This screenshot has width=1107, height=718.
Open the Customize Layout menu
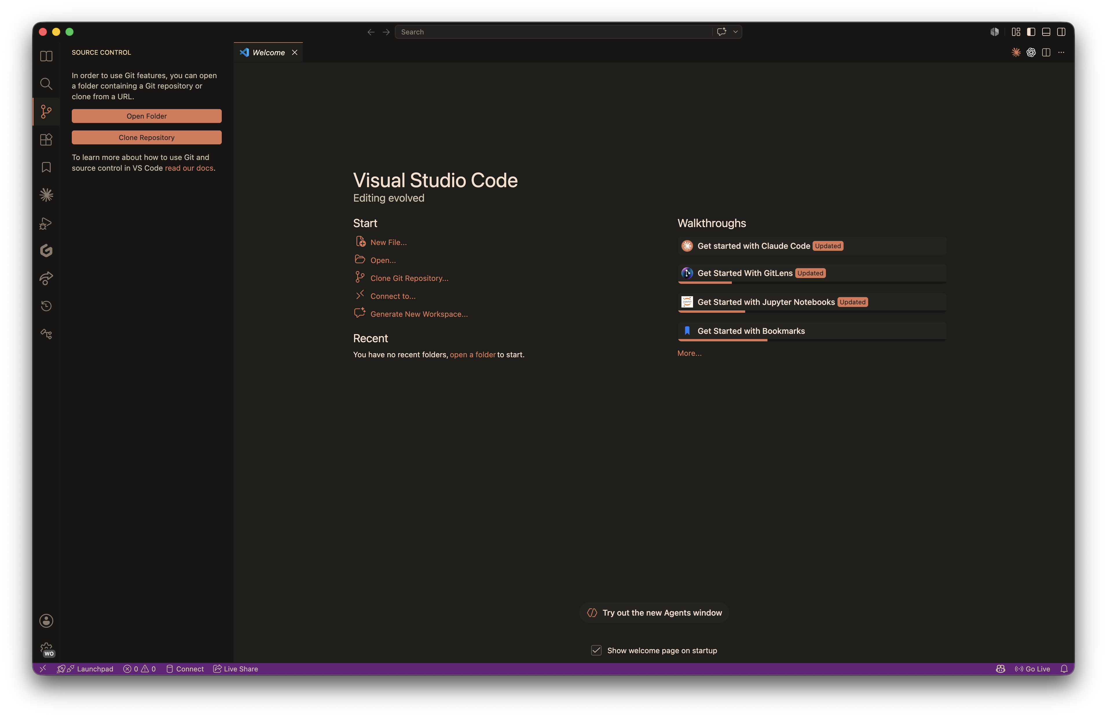1016,32
